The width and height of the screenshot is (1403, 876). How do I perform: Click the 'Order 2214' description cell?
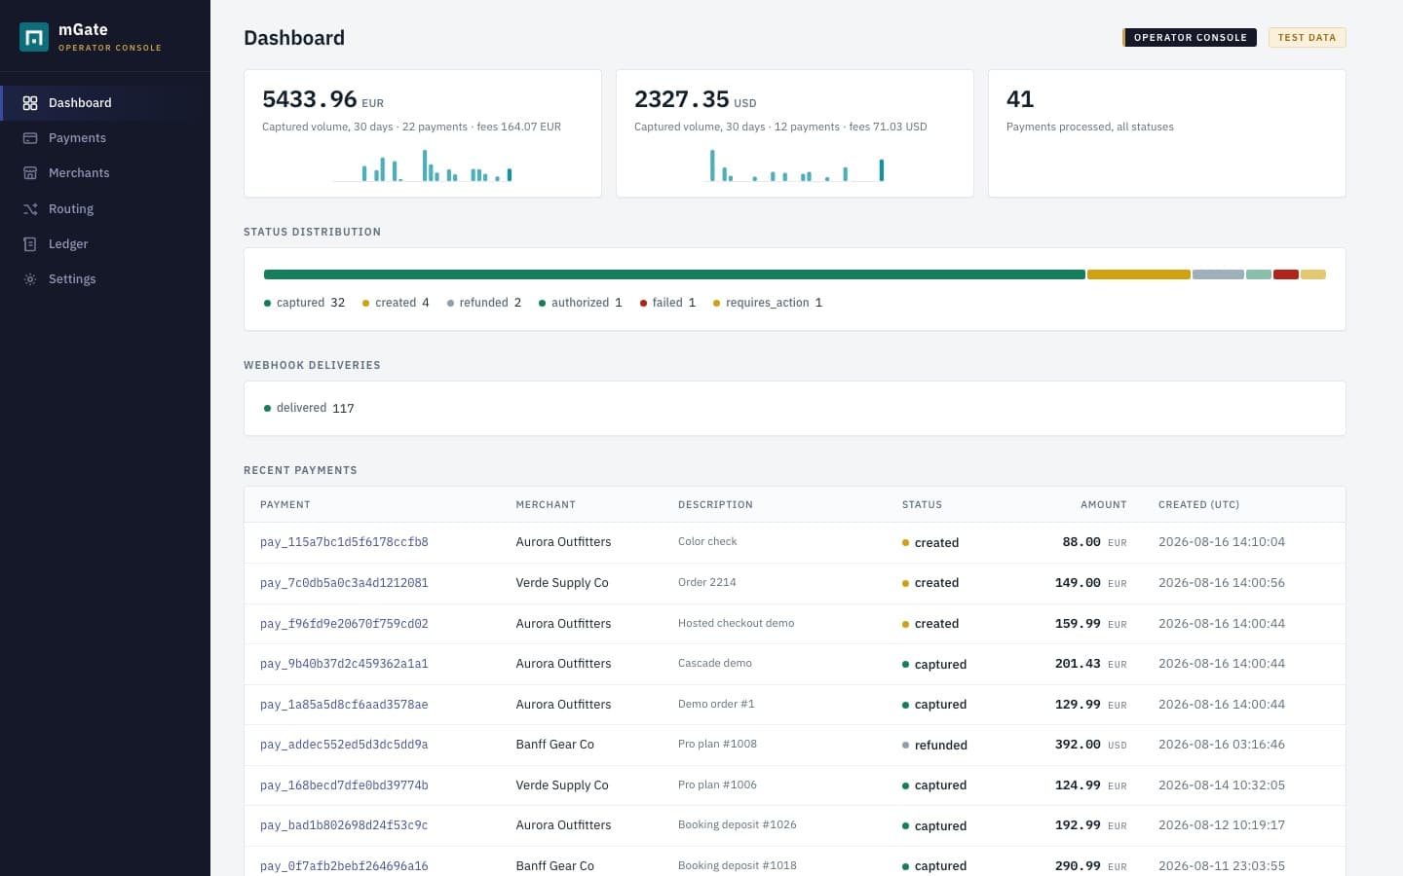(x=707, y=582)
